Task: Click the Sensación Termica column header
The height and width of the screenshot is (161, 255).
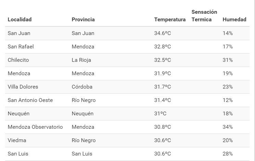Action: [204, 16]
